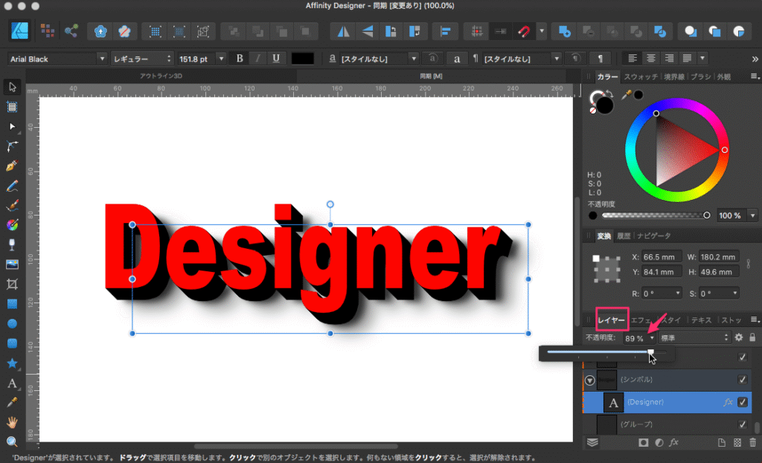Select the Zoom magnifier tool
762x463 pixels.
pyautogui.click(x=12, y=442)
